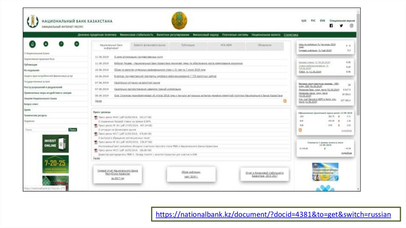Open Подписка in the left sidebar
Viewport: 406px width, 228px height.
pos(29,121)
